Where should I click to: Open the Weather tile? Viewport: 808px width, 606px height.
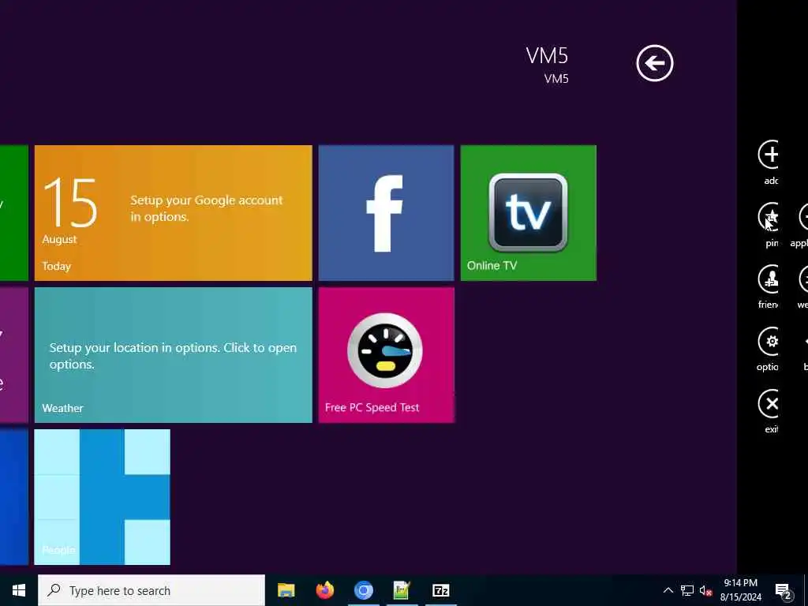(173, 355)
